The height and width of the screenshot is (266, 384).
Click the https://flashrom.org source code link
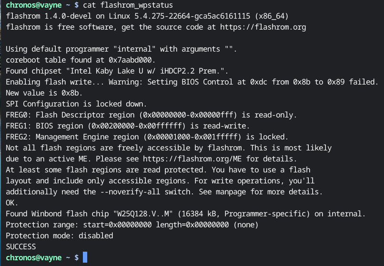[263, 27]
